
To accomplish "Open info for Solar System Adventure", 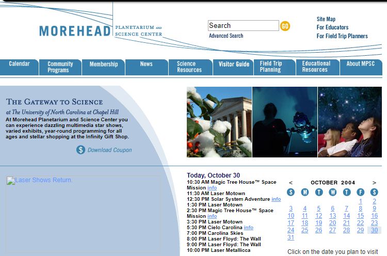I will [276, 199].
